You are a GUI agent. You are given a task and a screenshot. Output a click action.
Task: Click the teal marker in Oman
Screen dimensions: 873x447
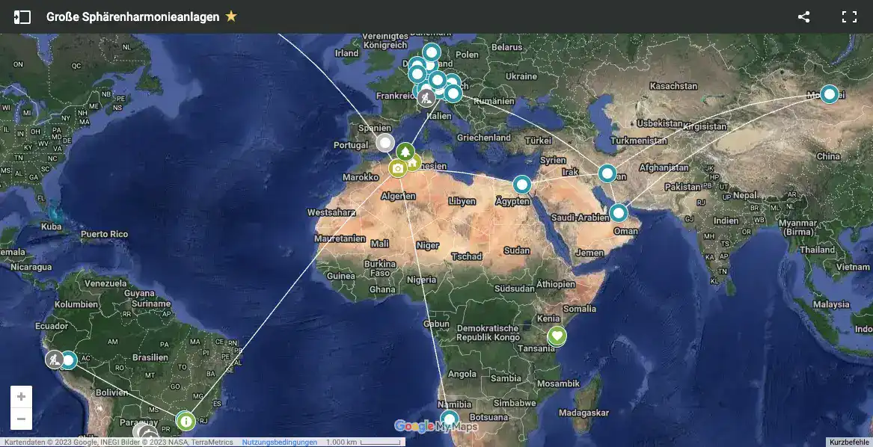[619, 213]
